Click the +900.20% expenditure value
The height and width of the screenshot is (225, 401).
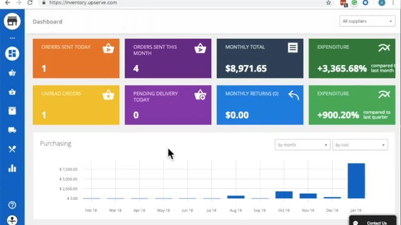[338, 115]
